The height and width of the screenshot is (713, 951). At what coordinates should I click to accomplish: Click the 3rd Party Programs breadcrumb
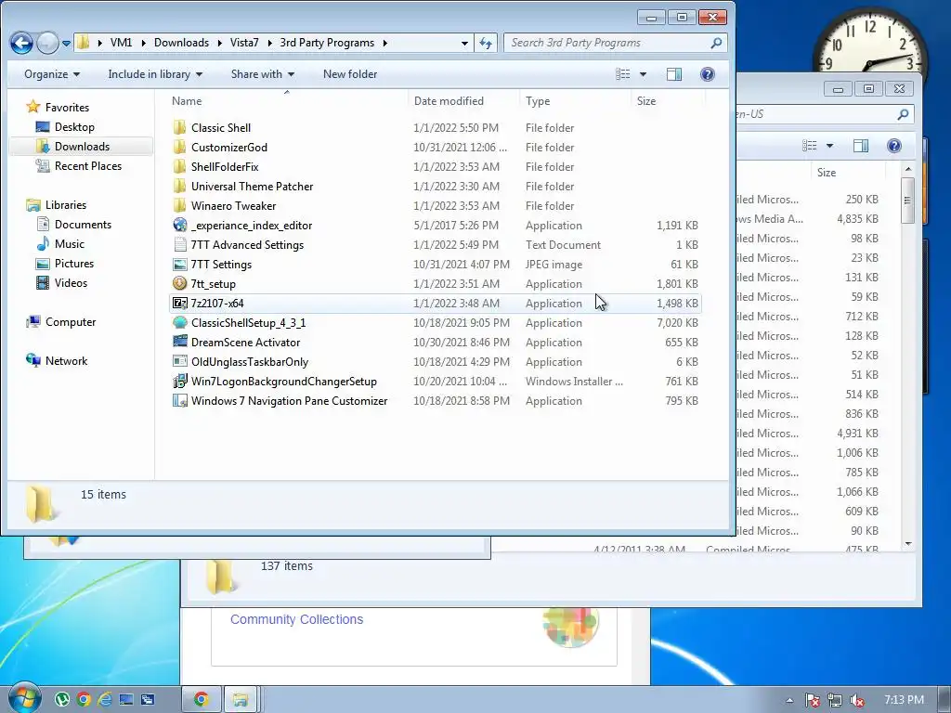(x=327, y=43)
